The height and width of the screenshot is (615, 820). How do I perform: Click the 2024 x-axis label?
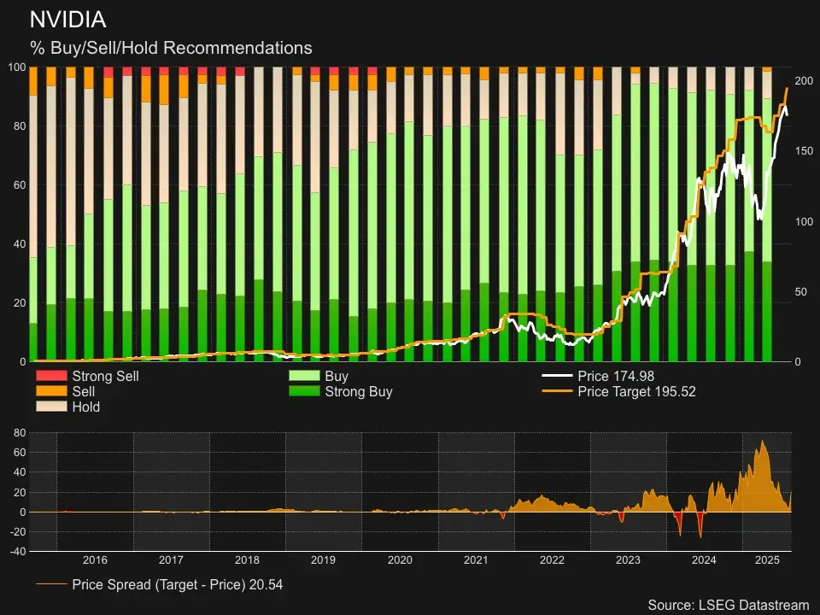[704, 560]
